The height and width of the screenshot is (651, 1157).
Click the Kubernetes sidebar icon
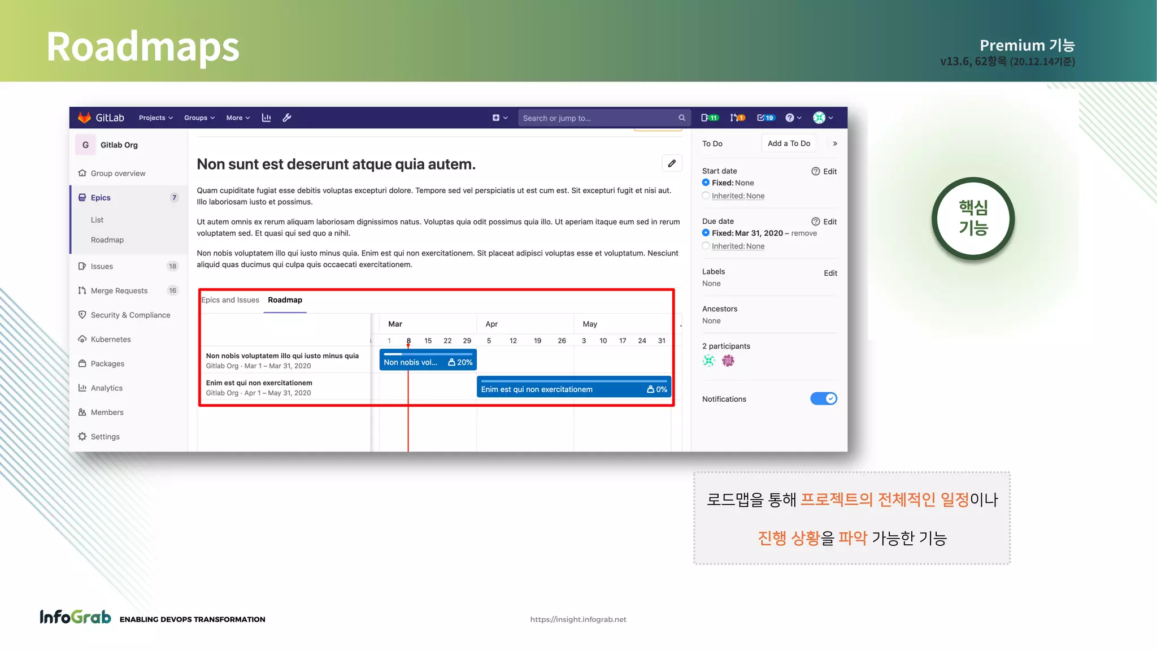point(82,339)
